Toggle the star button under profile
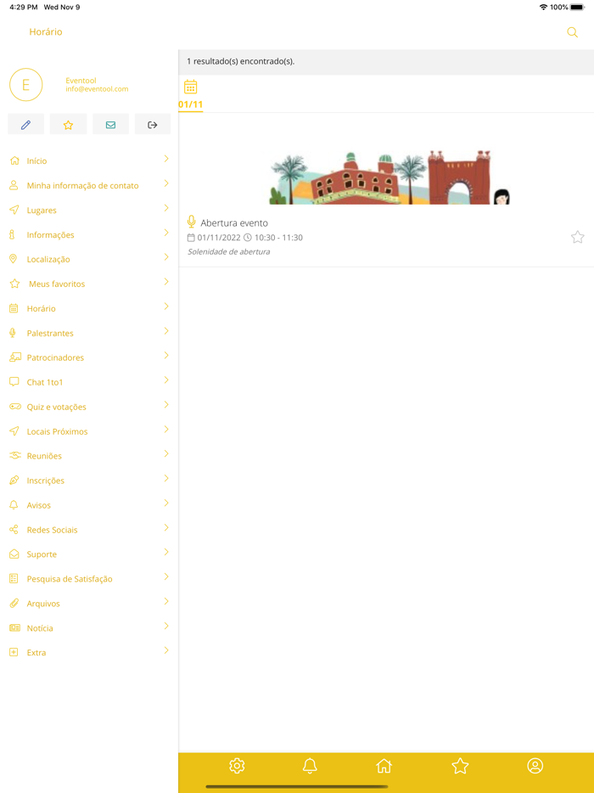 [x=68, y=125]
